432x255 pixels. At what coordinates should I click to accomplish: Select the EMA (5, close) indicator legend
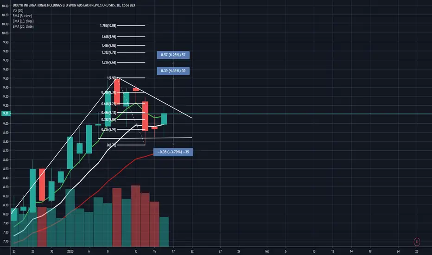point(22,16)
